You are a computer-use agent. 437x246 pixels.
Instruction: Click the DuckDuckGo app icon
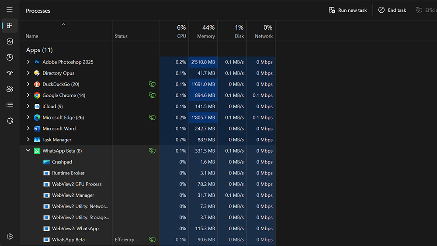click(37, 84)
